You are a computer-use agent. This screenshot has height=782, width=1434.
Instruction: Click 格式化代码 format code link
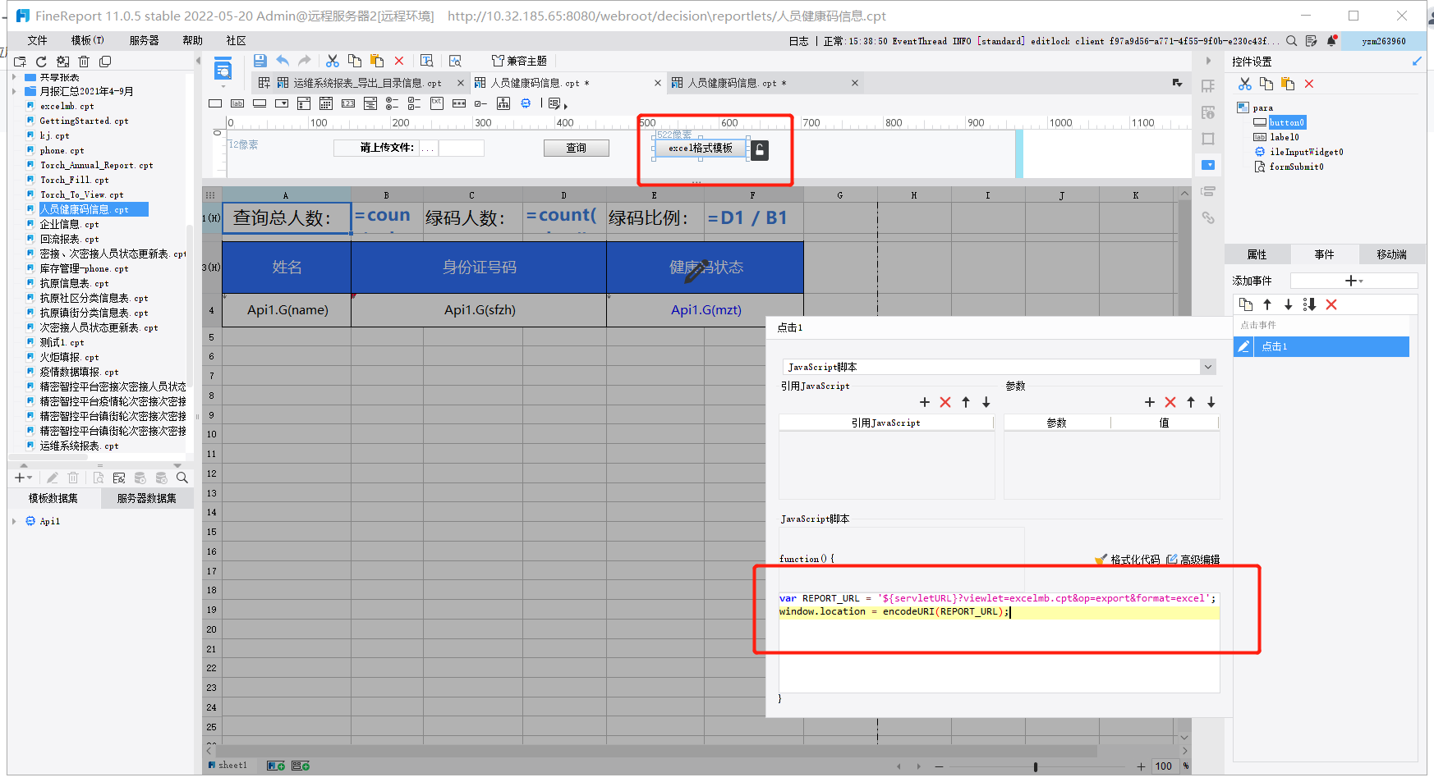(1128, 560)
